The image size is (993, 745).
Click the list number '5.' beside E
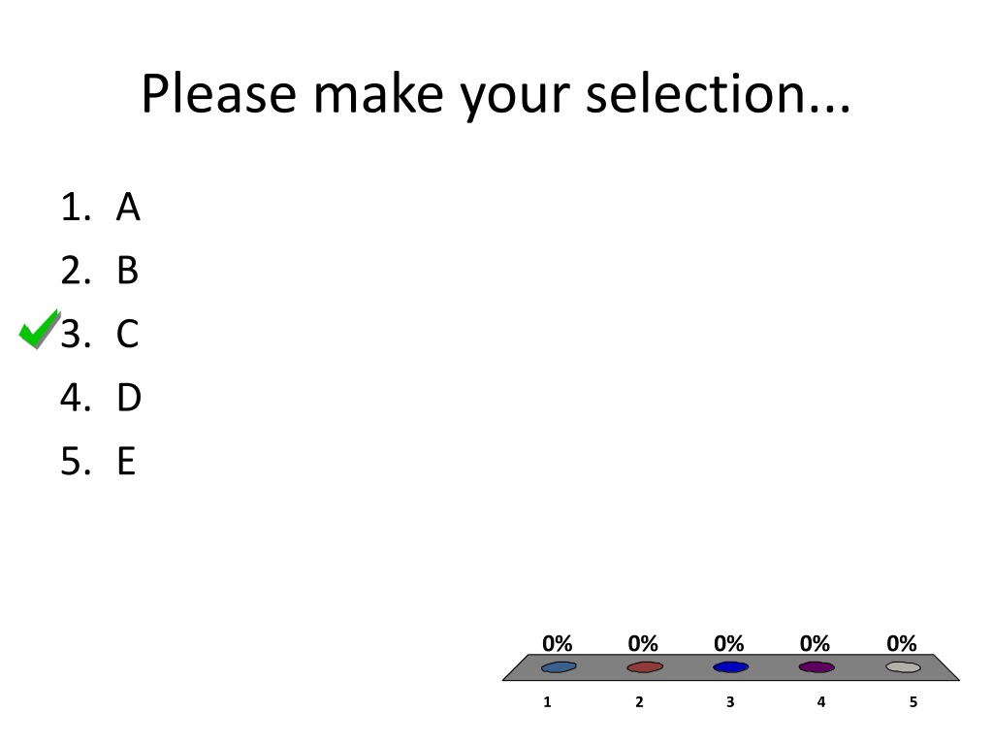coord(76,461)
